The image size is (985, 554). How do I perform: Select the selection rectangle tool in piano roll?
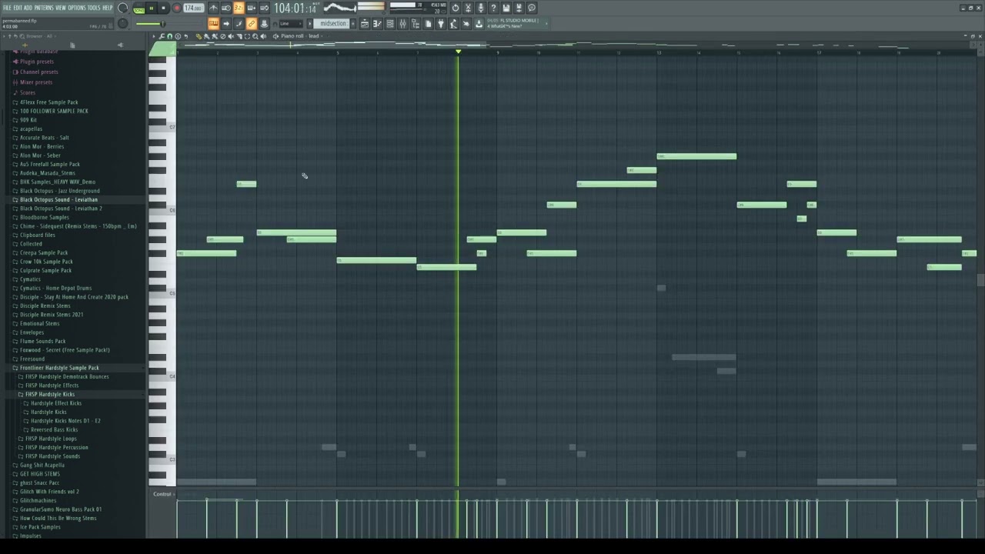tap(247, 36)
